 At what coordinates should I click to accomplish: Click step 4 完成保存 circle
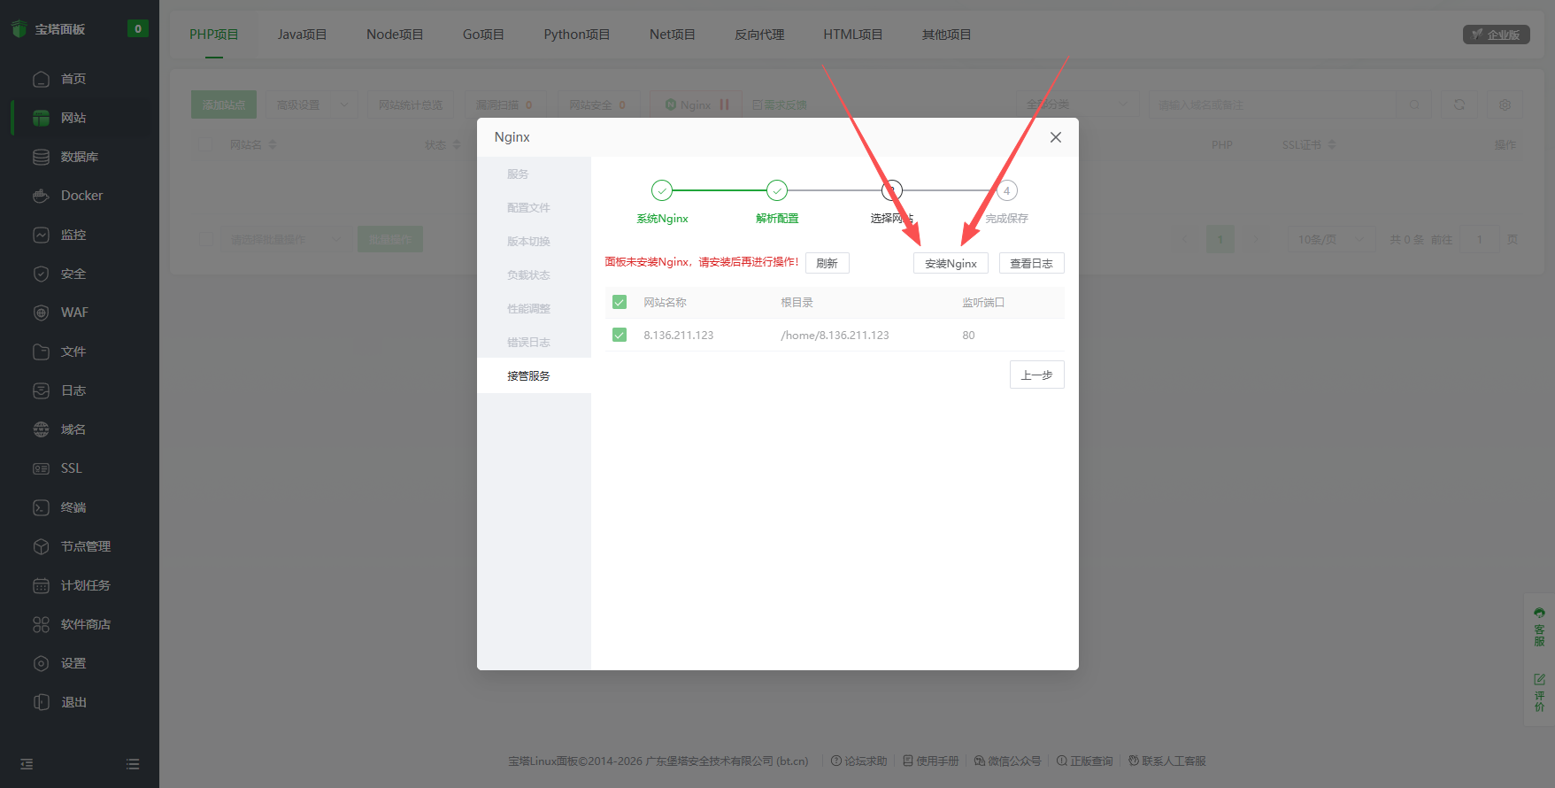pyautogui.click(x=1006, y=190)
